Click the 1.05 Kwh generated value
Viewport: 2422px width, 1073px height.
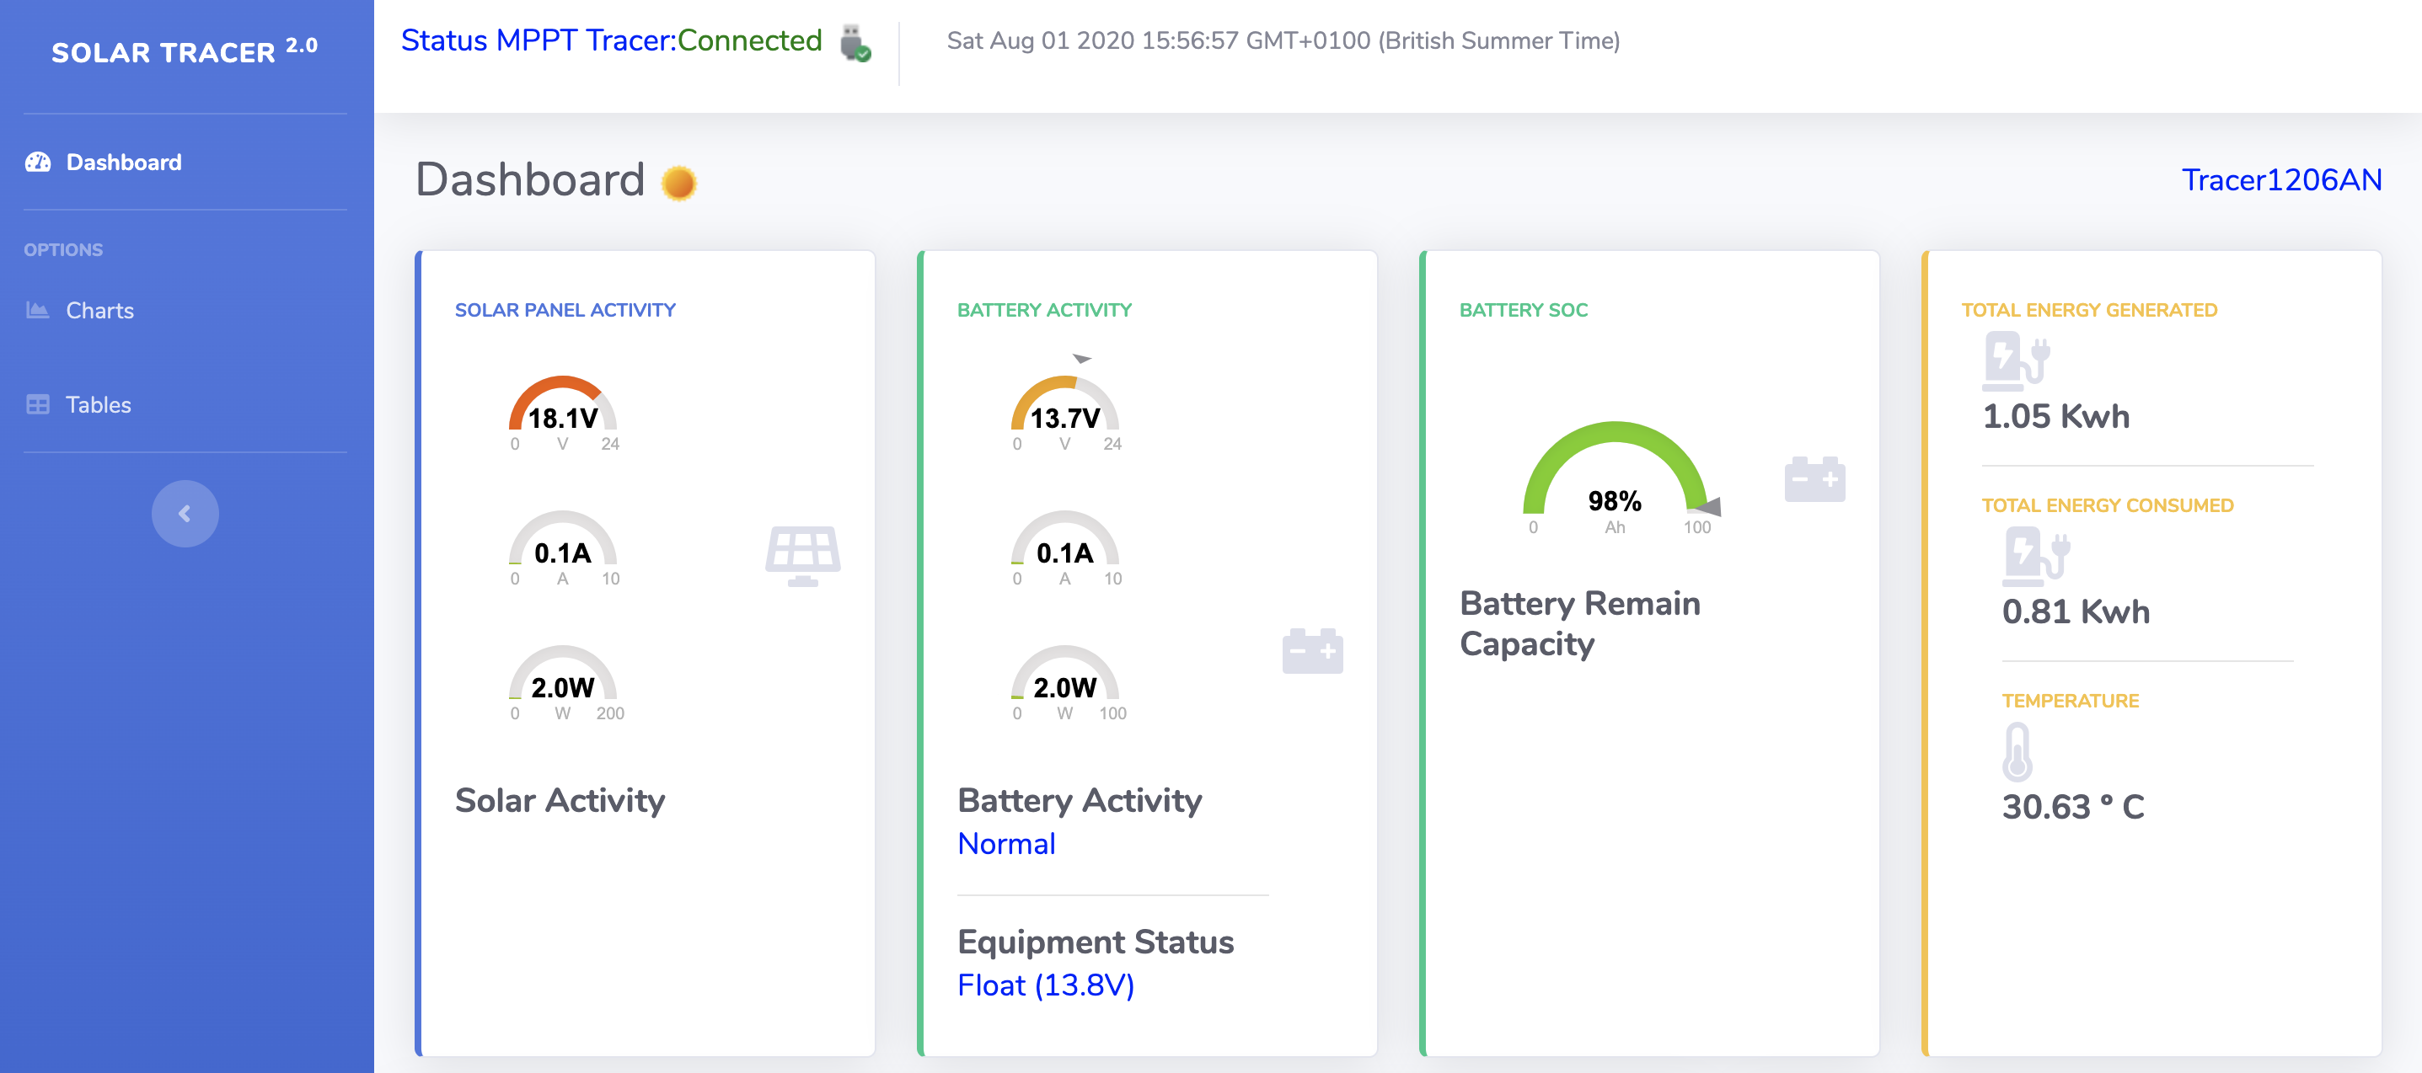point(2055,415)
